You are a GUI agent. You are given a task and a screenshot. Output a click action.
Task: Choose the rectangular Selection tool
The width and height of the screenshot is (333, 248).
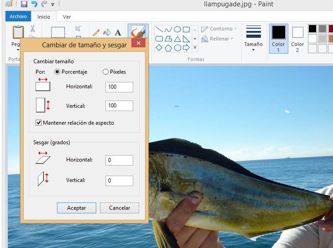(x=58, y=32)
